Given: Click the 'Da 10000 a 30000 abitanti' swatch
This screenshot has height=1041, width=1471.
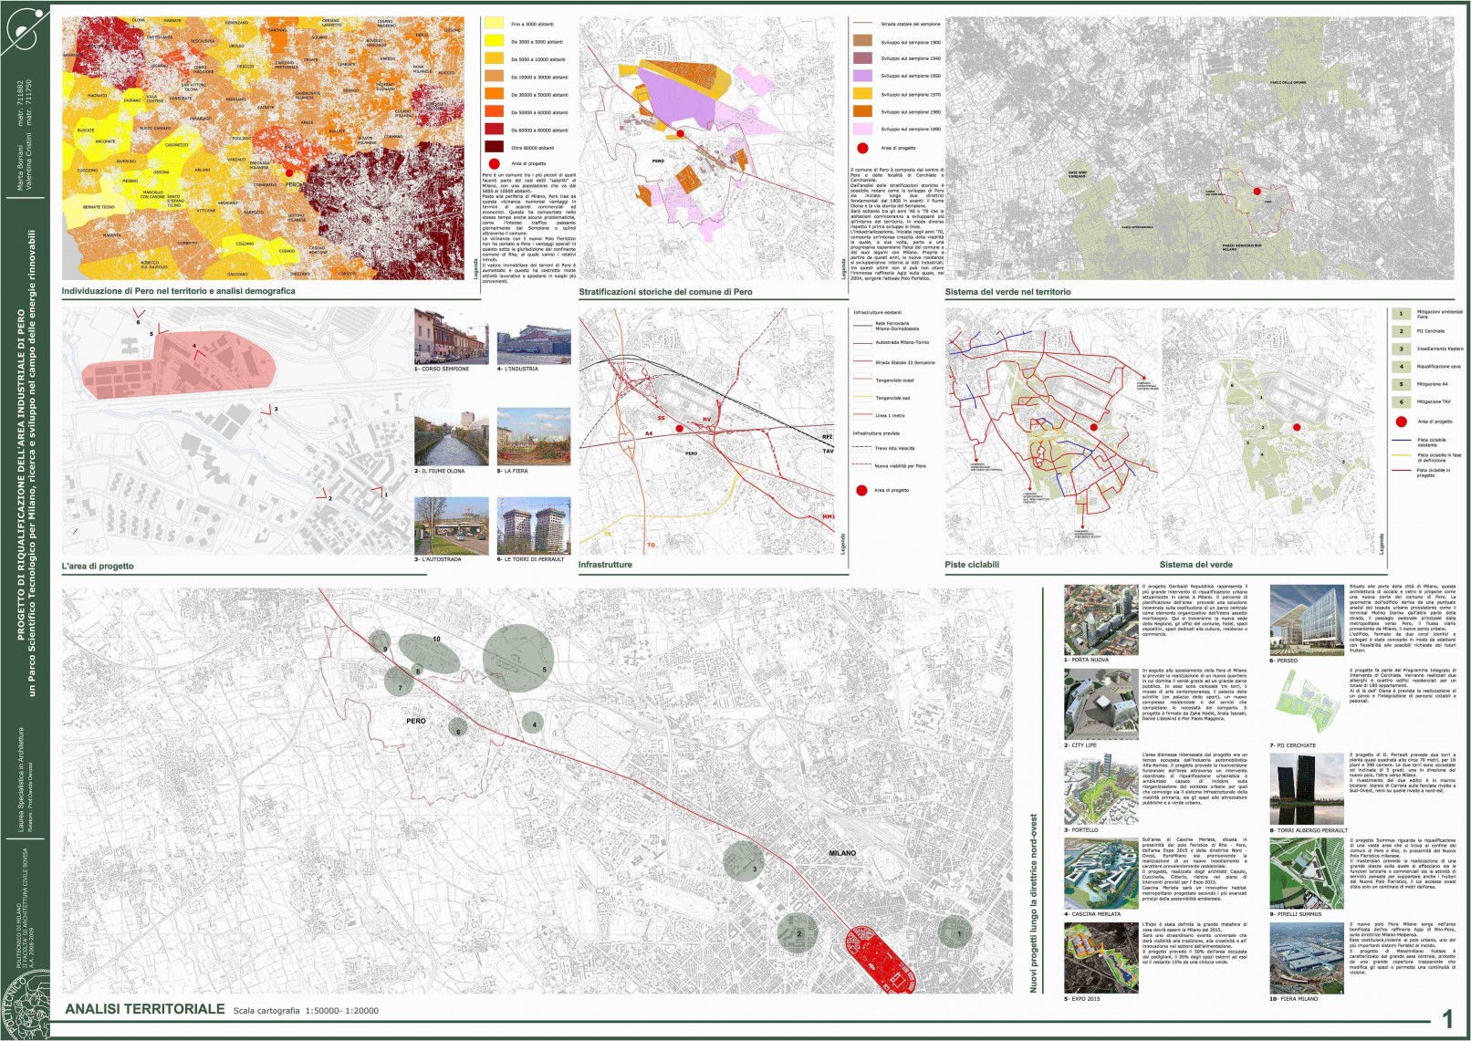Looking at the screenshot, I should 494,76.
